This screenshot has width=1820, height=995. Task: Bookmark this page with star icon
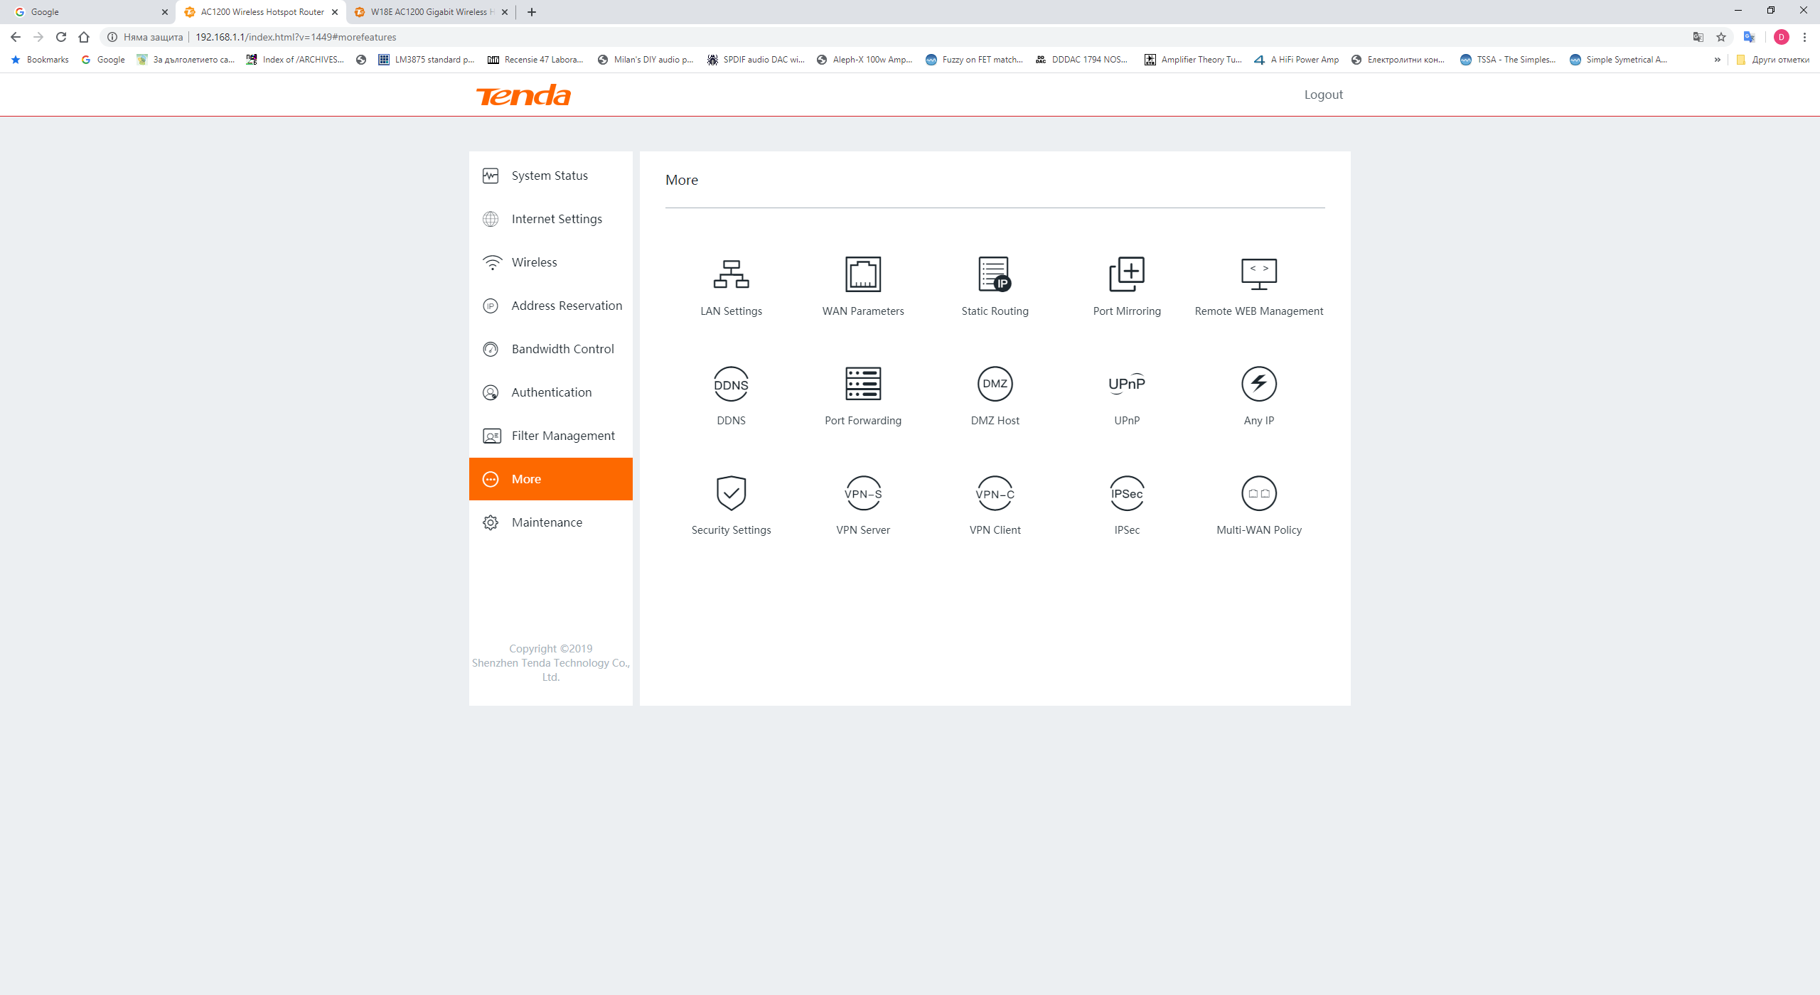1721,37
